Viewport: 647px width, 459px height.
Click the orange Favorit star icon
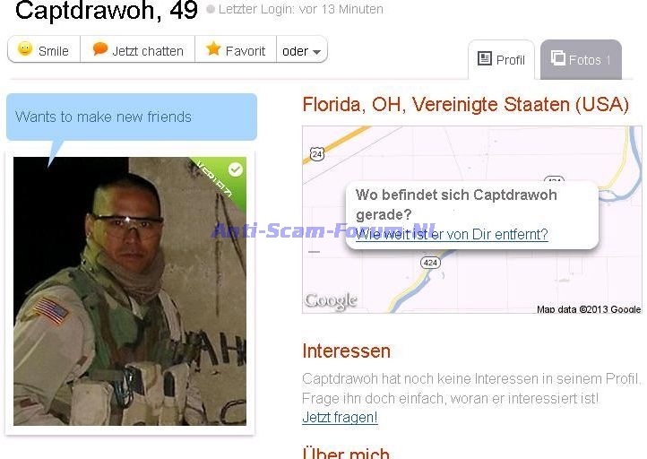click(213, 48)
